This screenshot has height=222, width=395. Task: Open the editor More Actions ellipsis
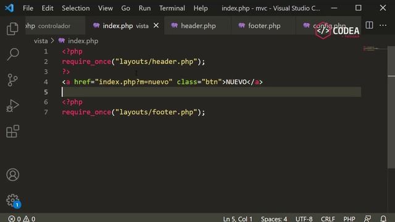(x=383, y=25)
